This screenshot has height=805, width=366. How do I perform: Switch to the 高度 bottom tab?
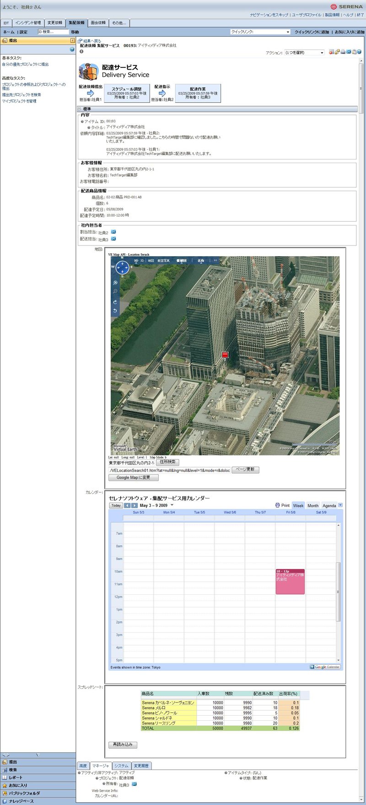83,766
